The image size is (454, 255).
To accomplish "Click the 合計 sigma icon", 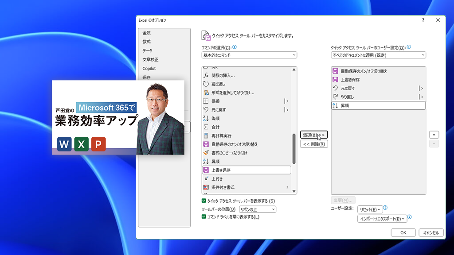I will coord(206,127).
